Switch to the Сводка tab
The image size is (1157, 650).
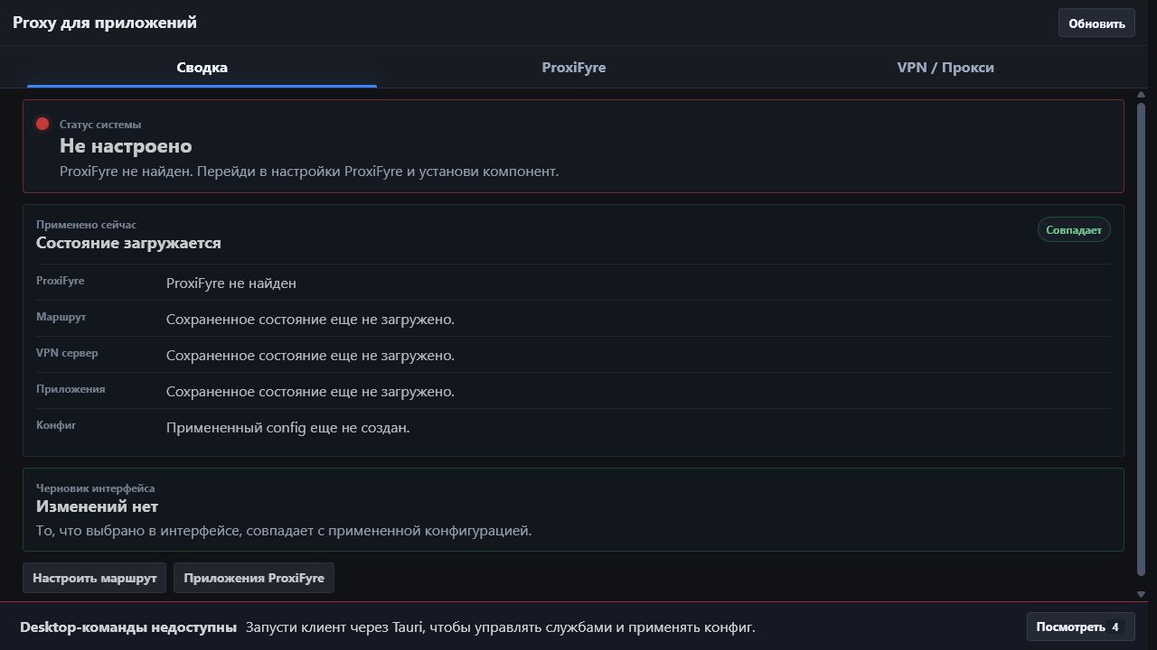tap(202, 68)
